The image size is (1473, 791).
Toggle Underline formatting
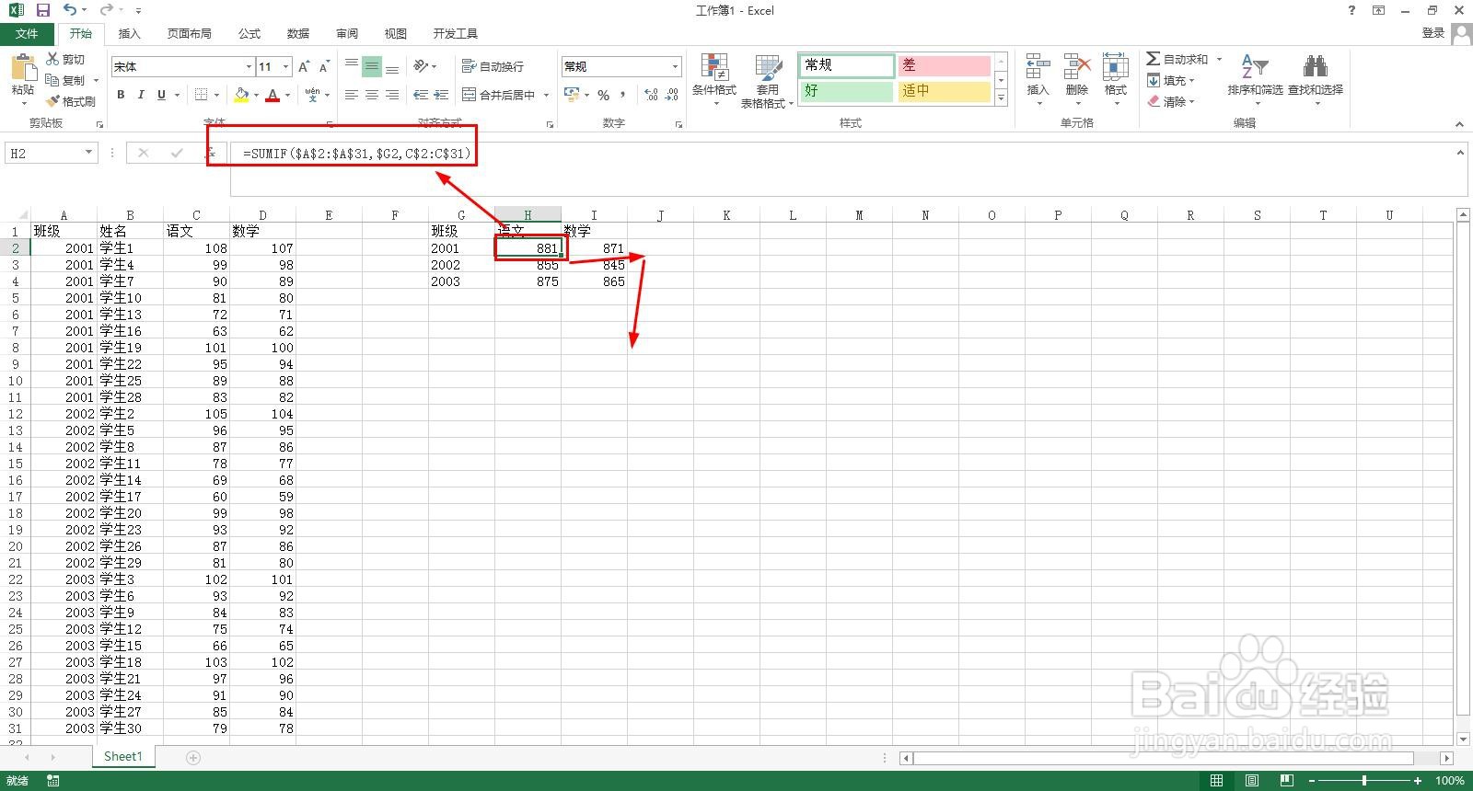point(161,94)
